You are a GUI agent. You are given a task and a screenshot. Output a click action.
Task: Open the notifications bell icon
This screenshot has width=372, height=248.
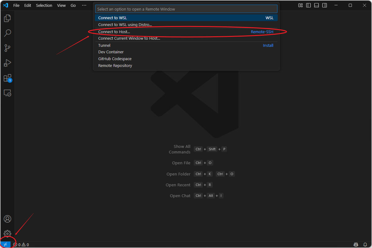[x=365, y=245]
